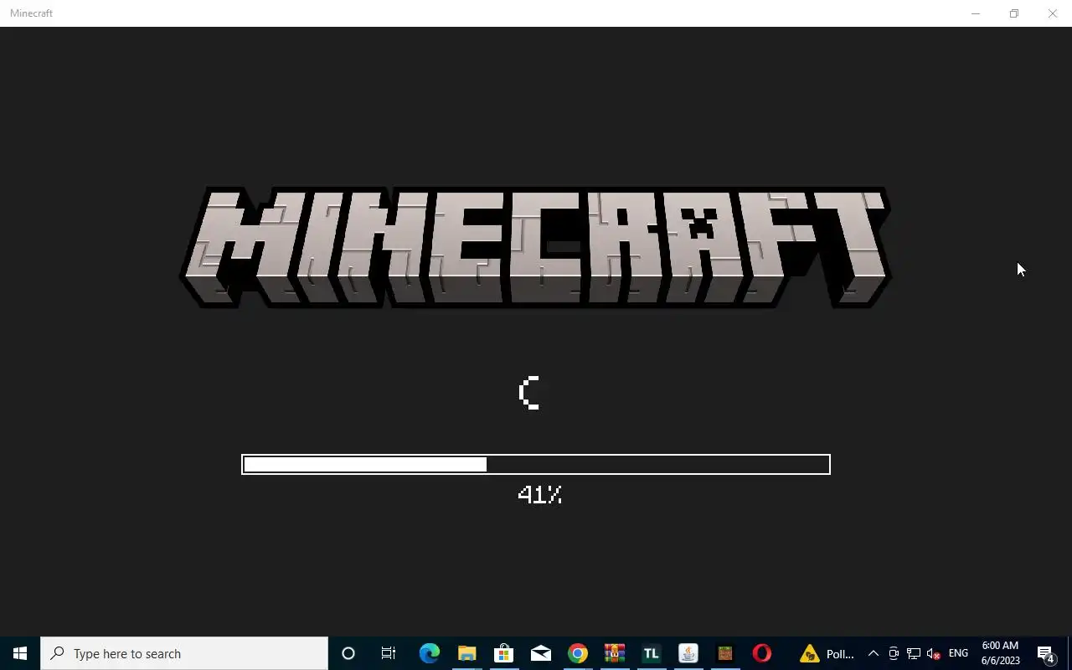Screen dimensions: 1072x670
Task: Click the Minecraft title logo
Action: [x=535, y=248]
